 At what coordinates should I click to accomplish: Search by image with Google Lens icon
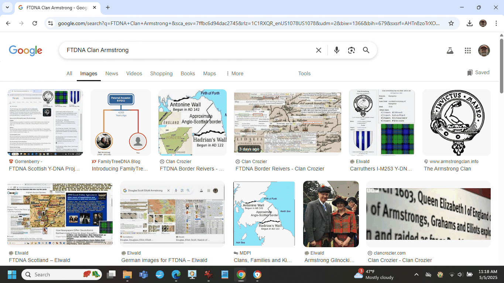[352, 50]
